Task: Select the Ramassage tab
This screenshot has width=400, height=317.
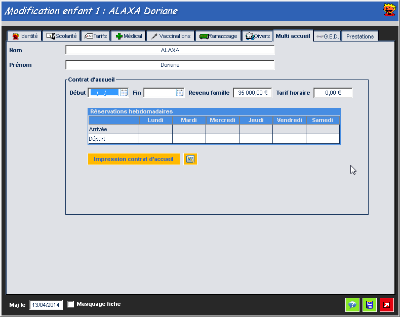Action: tap(218, 36)
